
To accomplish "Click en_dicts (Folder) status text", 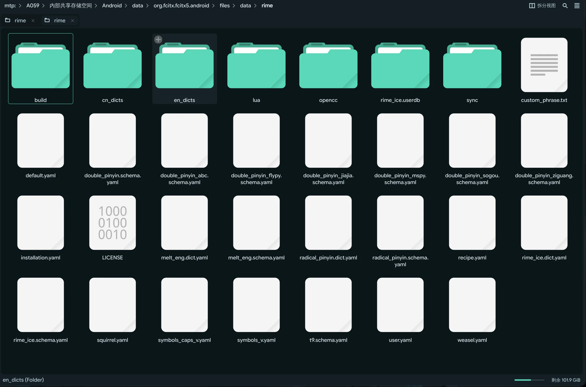I will point(23,380).
